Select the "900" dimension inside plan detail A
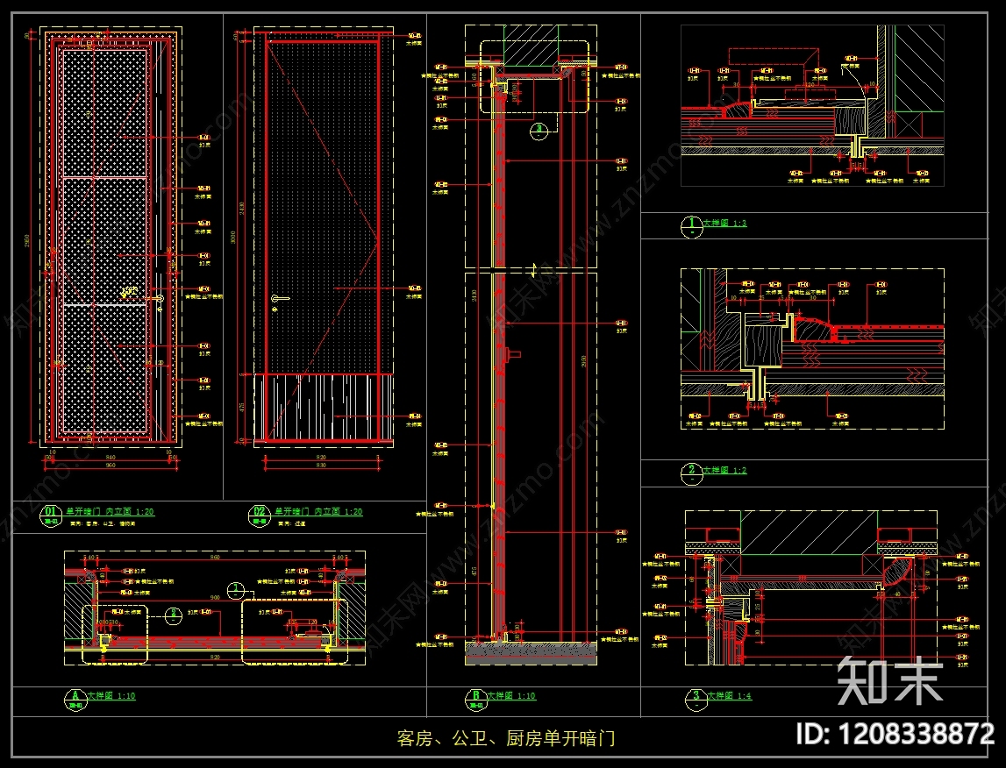This screenshot has width=1006, height=768. [x=215, y=597]
